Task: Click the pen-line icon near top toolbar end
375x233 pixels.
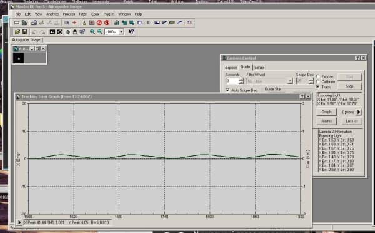Action: pos(180,23)
